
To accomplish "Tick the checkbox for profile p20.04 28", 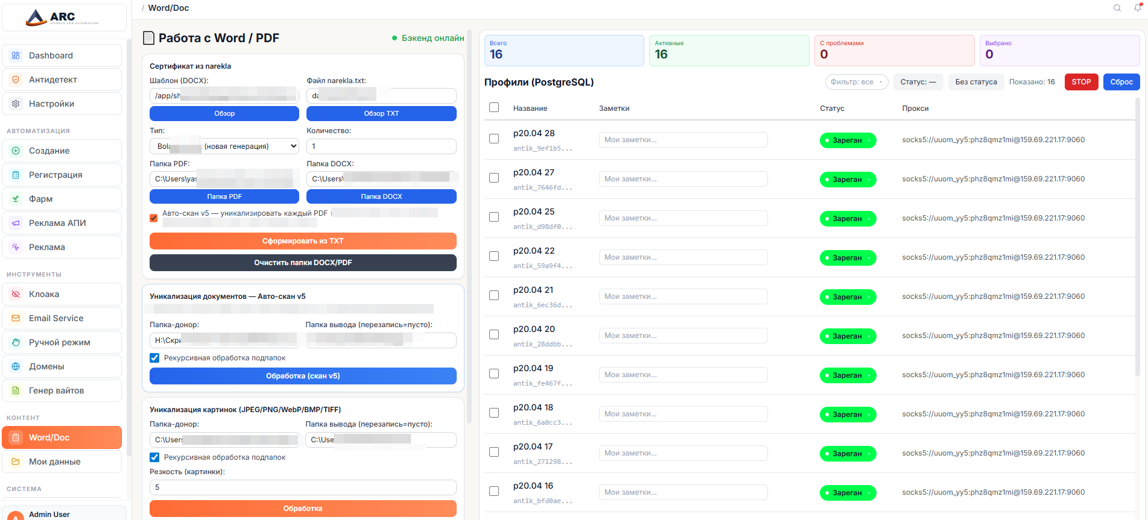I will (x=494, y=139).
